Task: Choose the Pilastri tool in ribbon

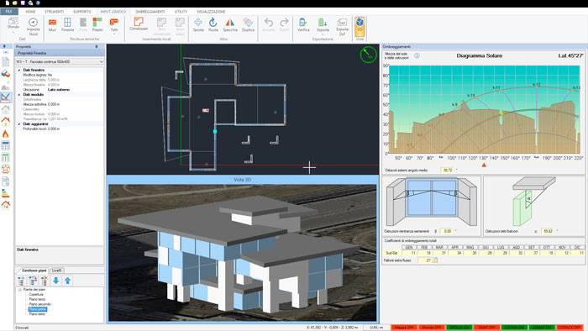Action: pyautogui.click(x=97, y=25)
